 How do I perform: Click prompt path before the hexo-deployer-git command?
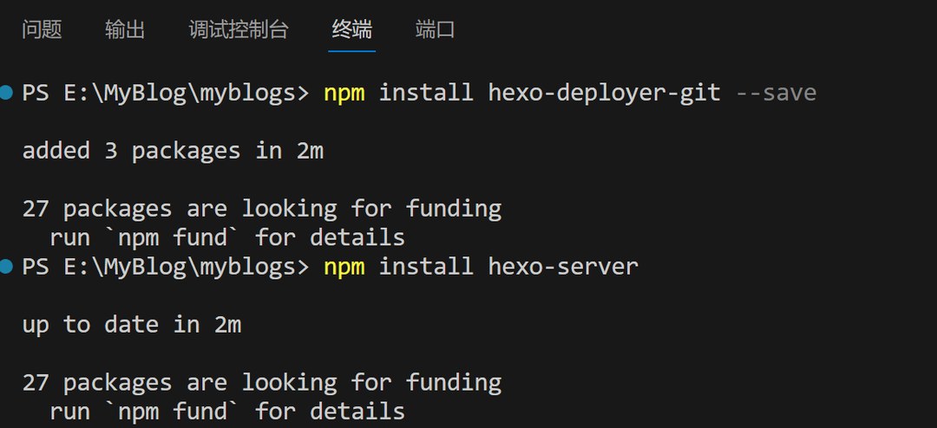[165, 93]
